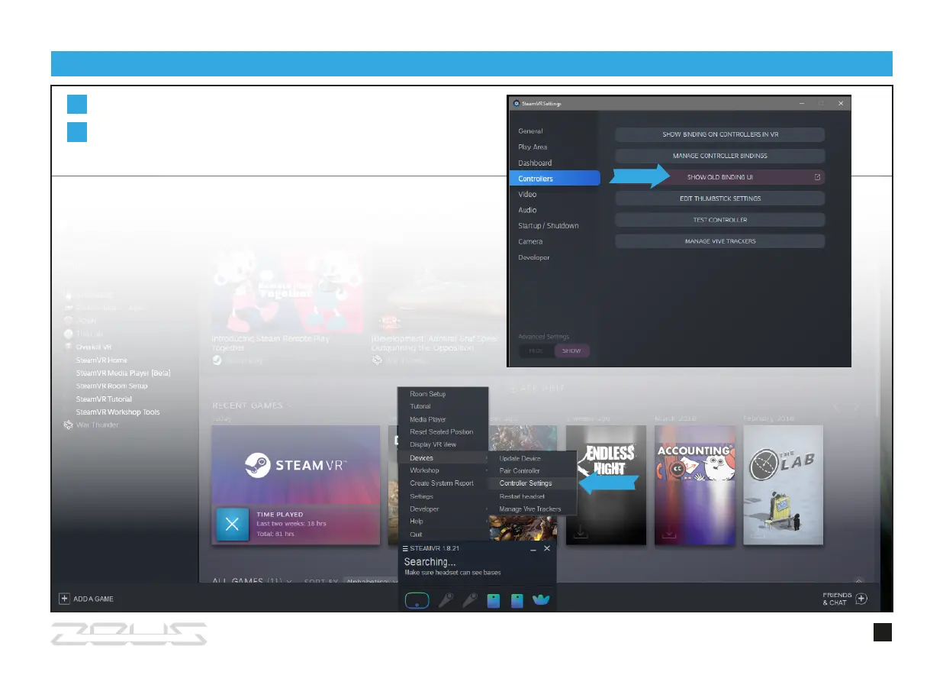Click Manage Controller Bindings button
The width and height of the screenshot is (943, 675).
(x=719, y=156)
